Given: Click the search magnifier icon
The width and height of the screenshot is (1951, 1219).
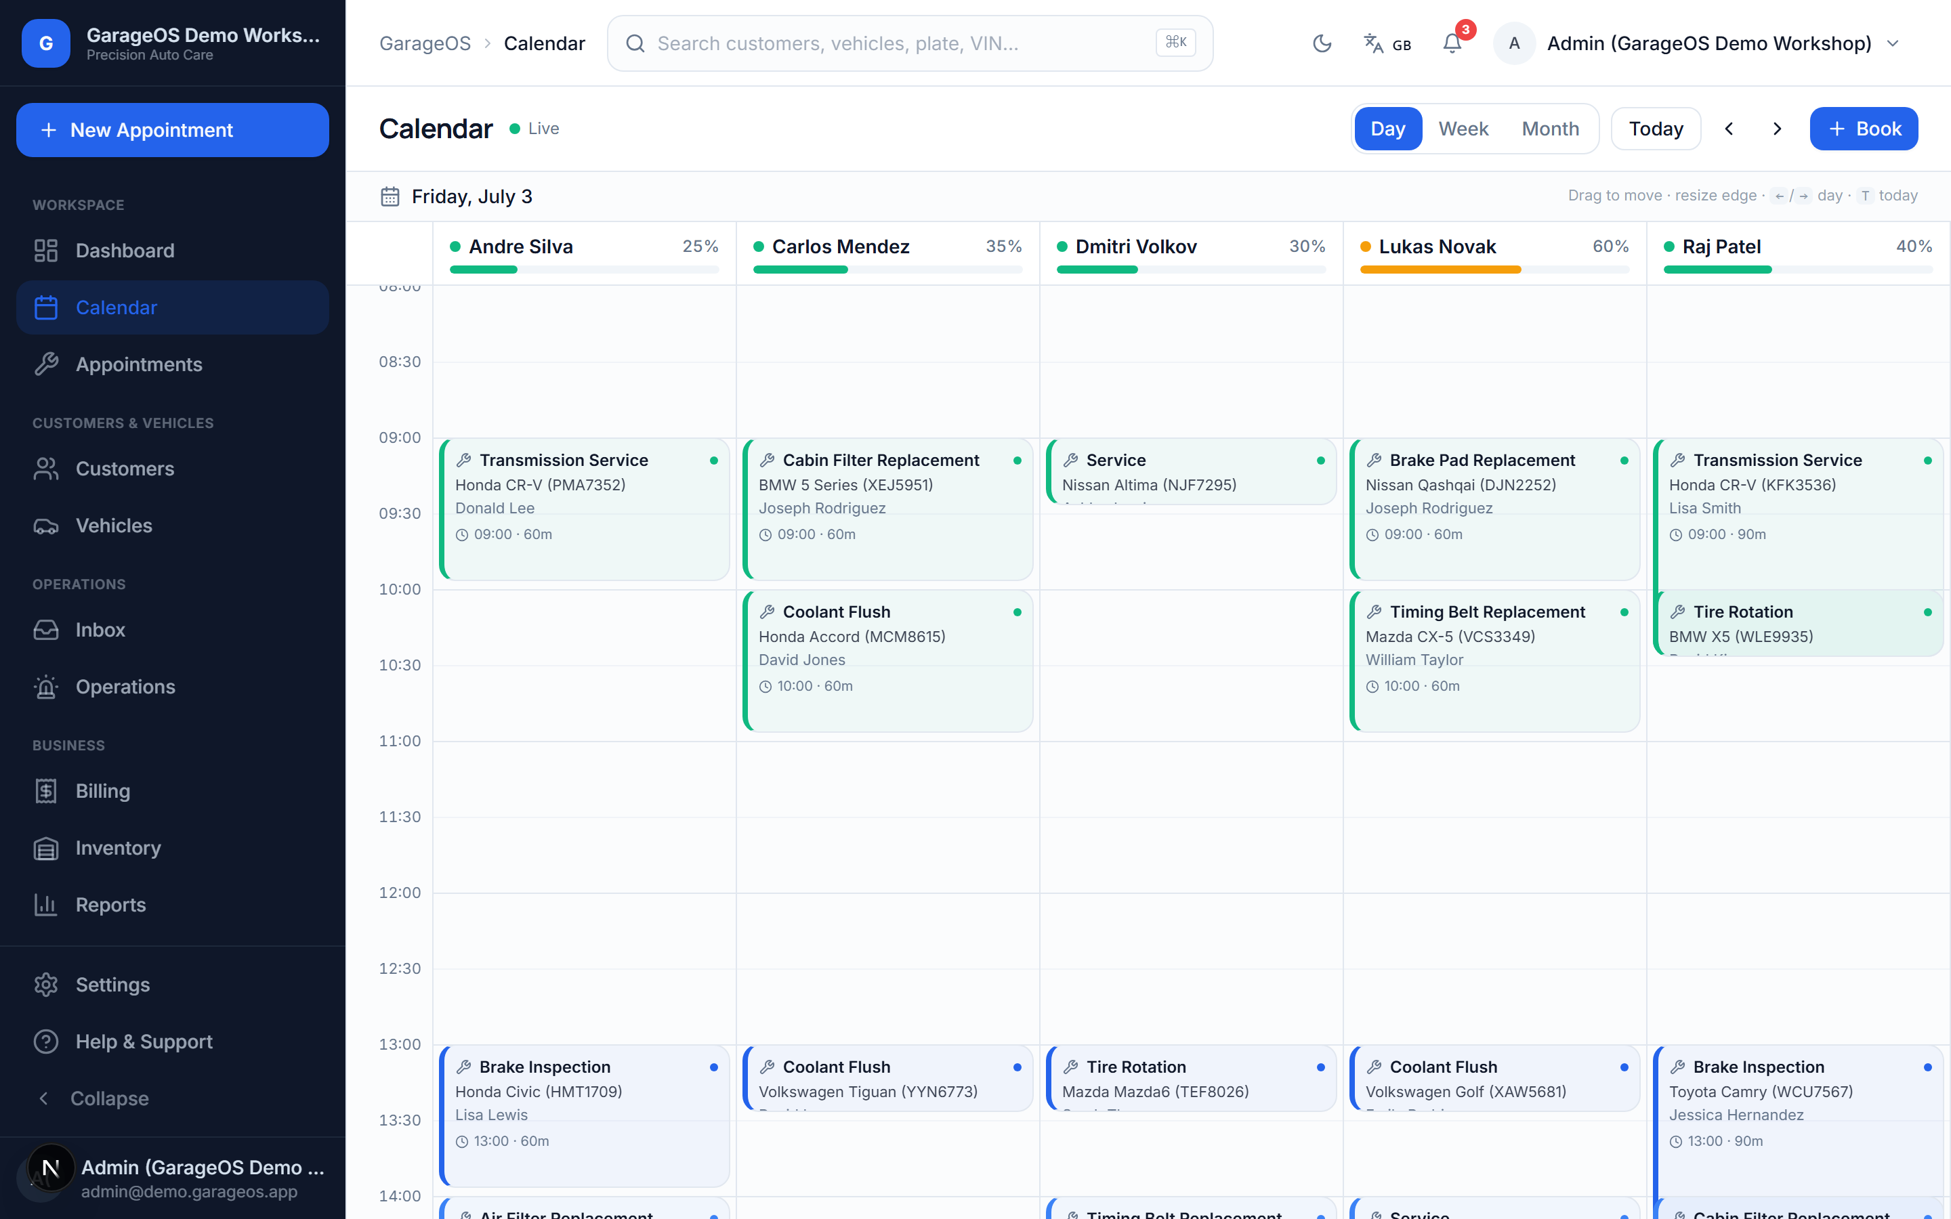Looking at the screenshot, I should click(x=635, y=43).
